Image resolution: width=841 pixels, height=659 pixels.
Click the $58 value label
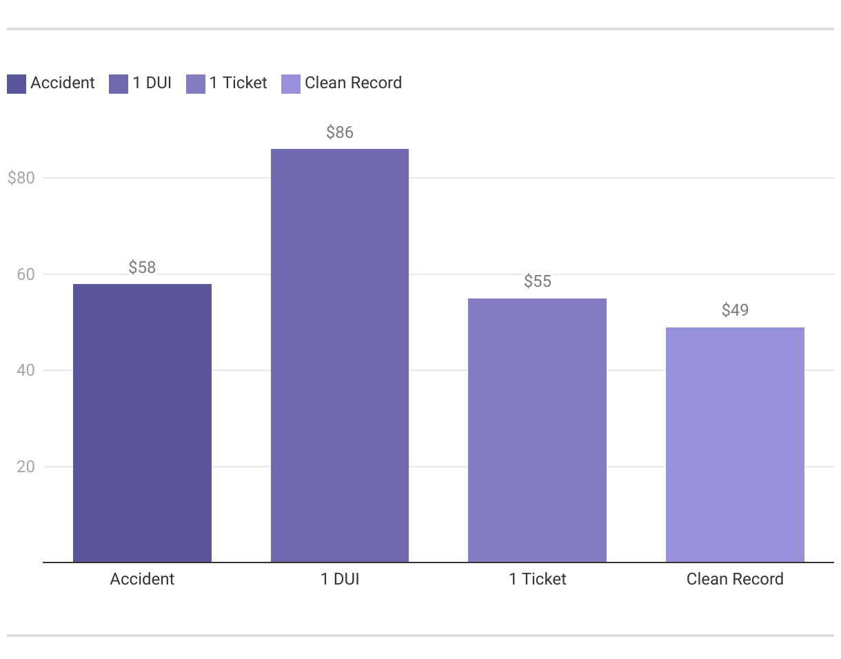pyautogui.click(x=142, y=267)
